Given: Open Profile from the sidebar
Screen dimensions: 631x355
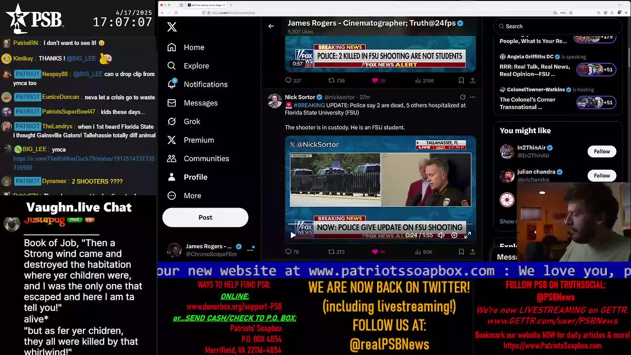Looking at the screenshot, I should [x=187, y=177].
